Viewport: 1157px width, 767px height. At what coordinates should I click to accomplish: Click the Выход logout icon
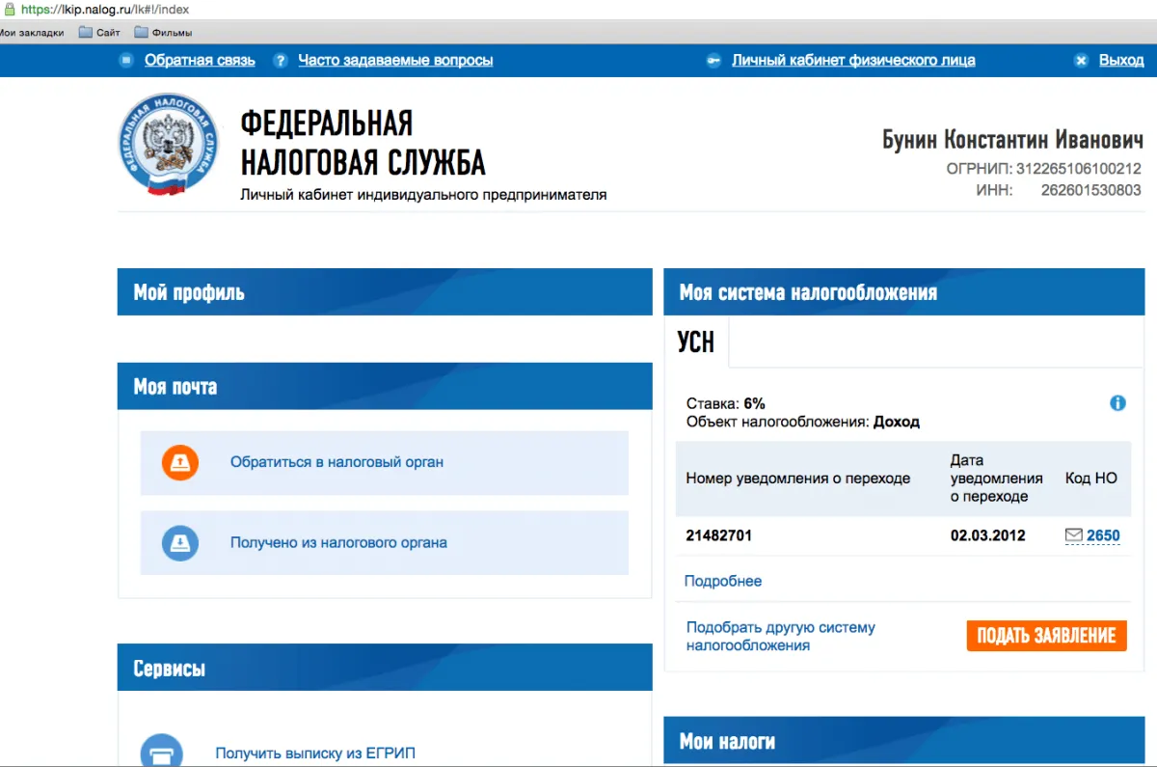1080,60
